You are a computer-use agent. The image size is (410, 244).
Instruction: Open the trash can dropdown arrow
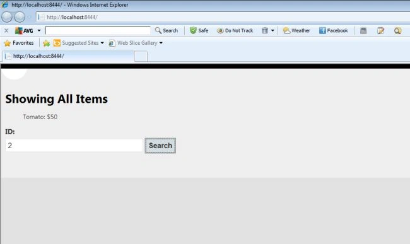pos(272,30)
